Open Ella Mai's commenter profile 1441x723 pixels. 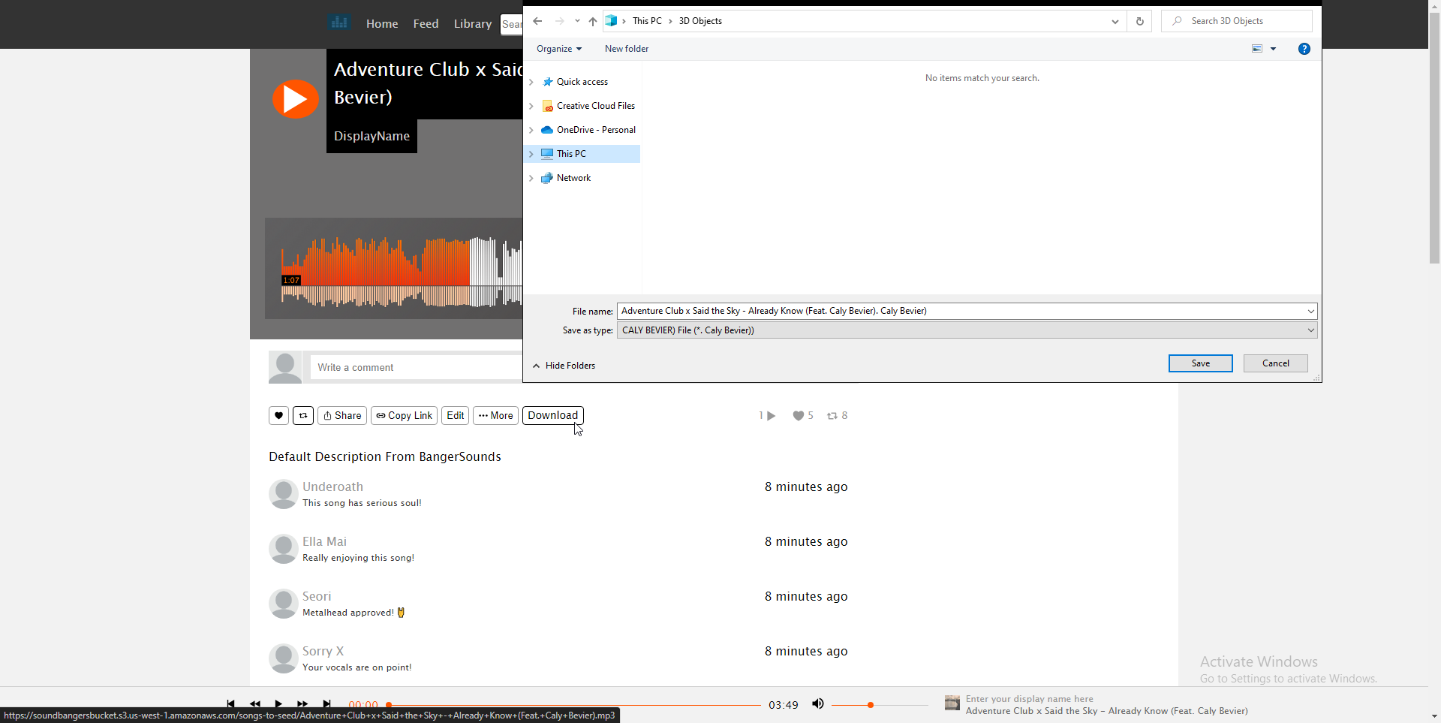click(x=324, y=541)
